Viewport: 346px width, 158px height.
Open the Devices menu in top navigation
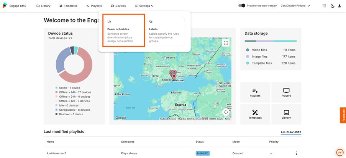[x=118, y=6]
